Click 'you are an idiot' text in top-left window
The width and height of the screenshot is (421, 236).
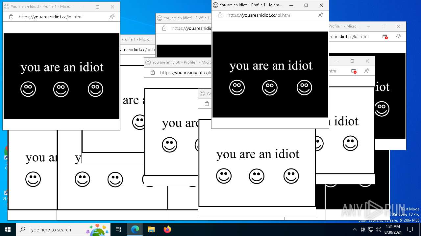(62, 68)
